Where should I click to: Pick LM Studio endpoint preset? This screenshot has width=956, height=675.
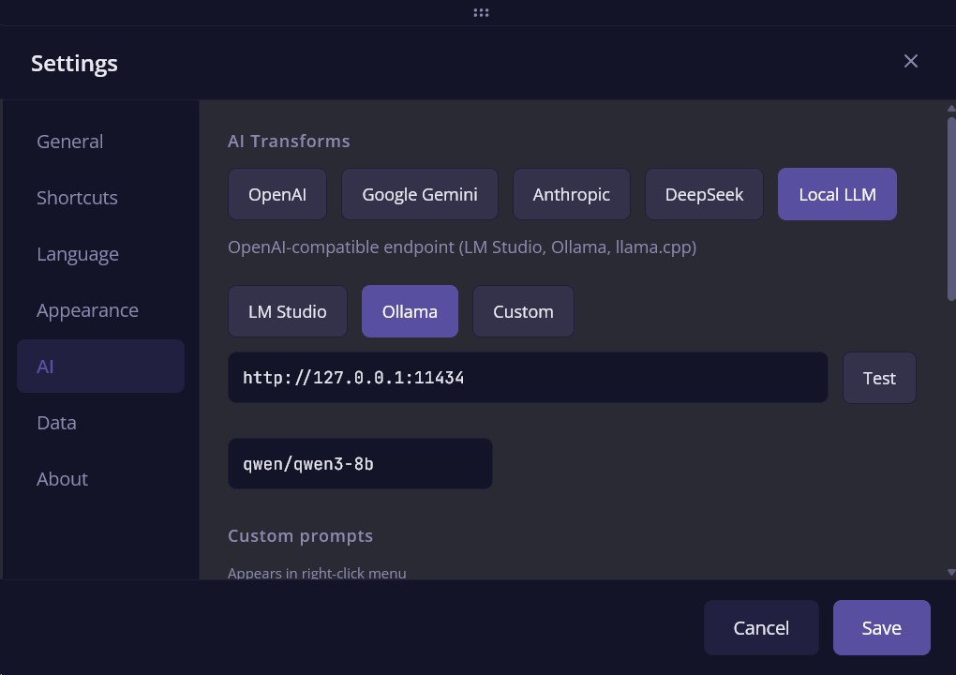288,312
